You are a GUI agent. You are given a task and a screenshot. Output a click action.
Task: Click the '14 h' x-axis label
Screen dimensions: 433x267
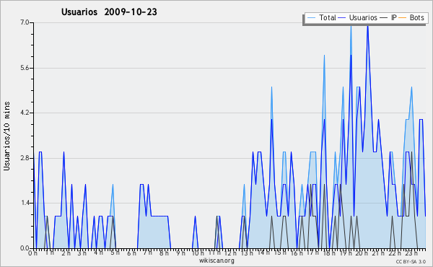coord(263,253)
